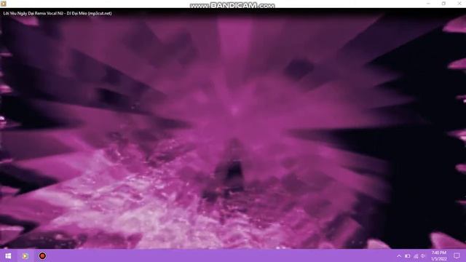Open the clock showing 7:40 PM
This screenshot has height=262, width=466.
click(x=438, y=255)
